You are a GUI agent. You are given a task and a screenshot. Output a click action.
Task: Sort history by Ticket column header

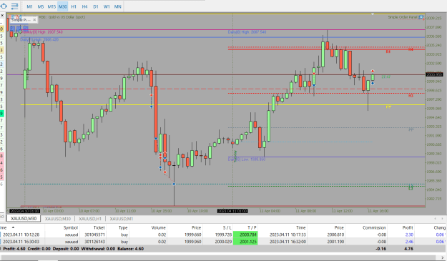[x=99, y=227]
